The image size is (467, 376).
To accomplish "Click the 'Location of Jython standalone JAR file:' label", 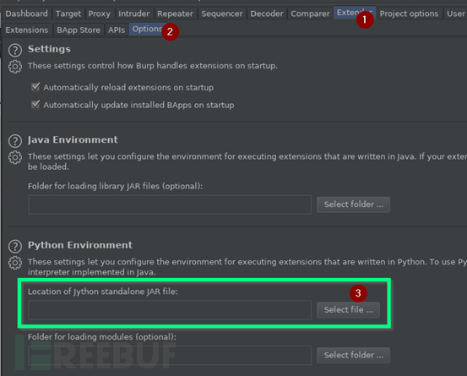I will pyautogui.click(x=103, y=292).
